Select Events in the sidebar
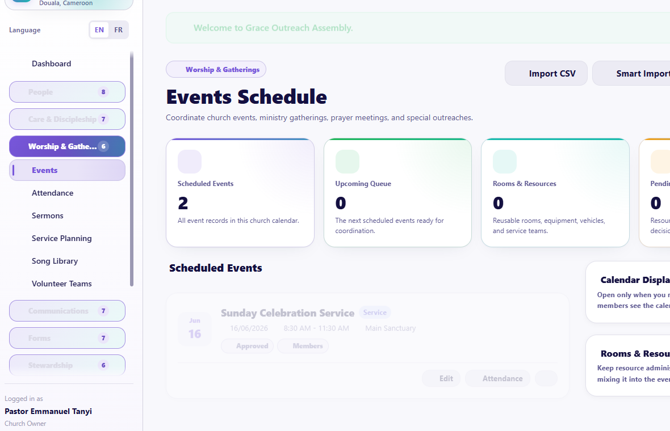Image resolution: width=670 pixels, height=431 pixels. pos(67,170)
